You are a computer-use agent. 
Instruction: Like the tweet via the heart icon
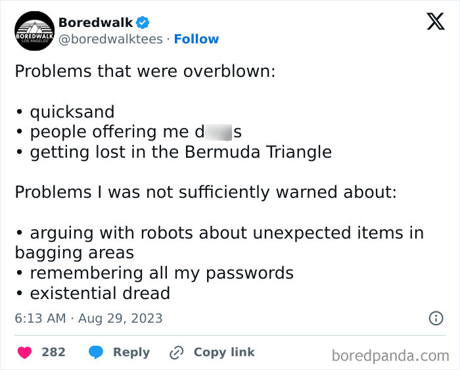[25, 352]
